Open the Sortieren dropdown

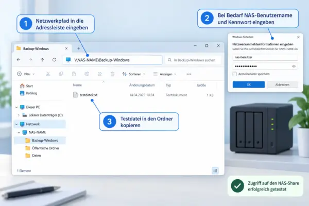pos(134,74)
